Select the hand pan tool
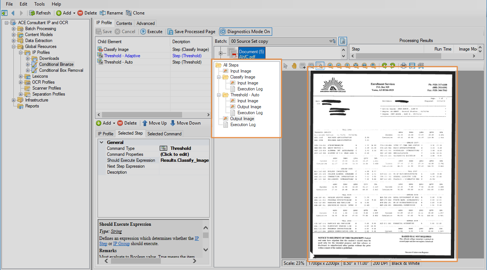Screen dimensions: 487x270 [294, 66]
